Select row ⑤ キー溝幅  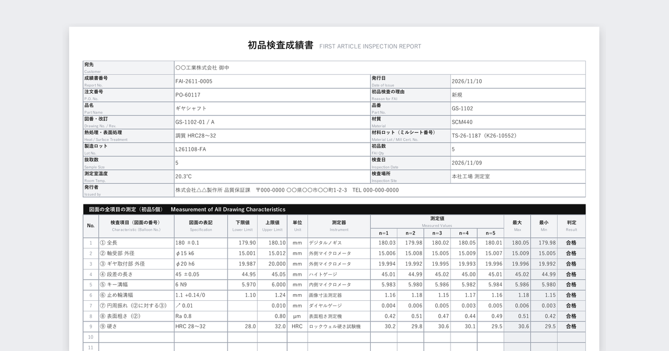coord(136,285)
